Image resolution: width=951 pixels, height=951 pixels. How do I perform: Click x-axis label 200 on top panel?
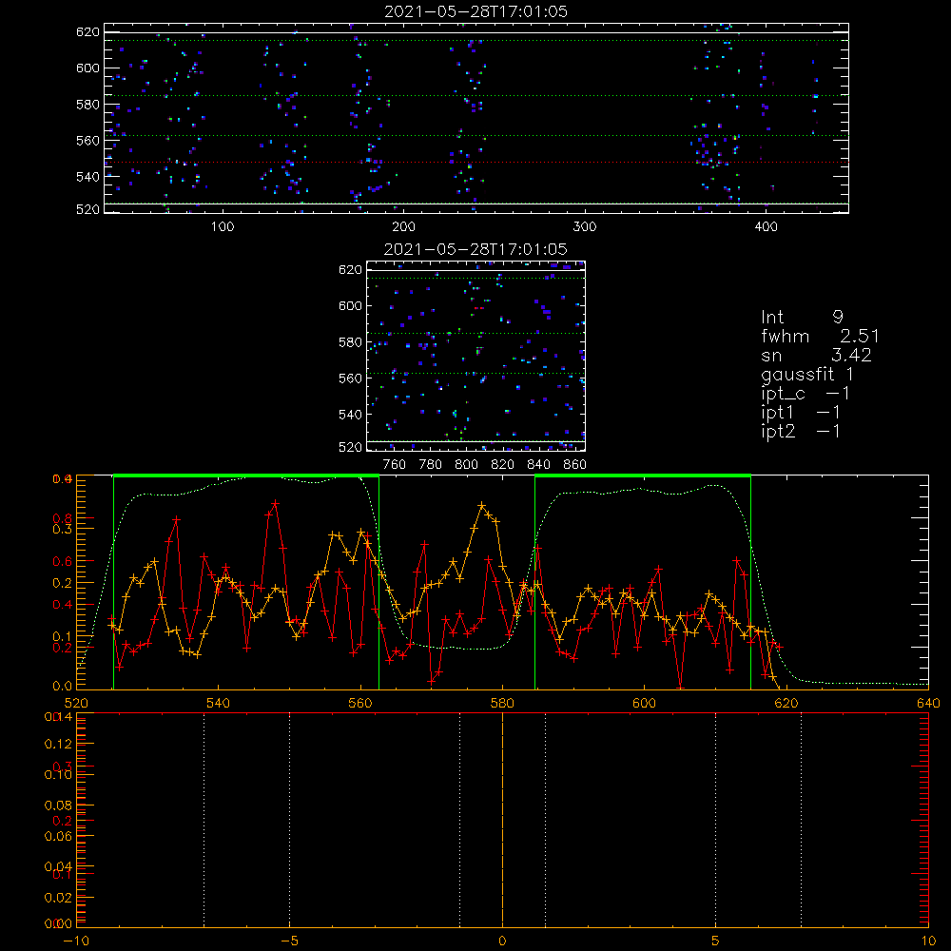pyautogui.click(x=403, y=227)
